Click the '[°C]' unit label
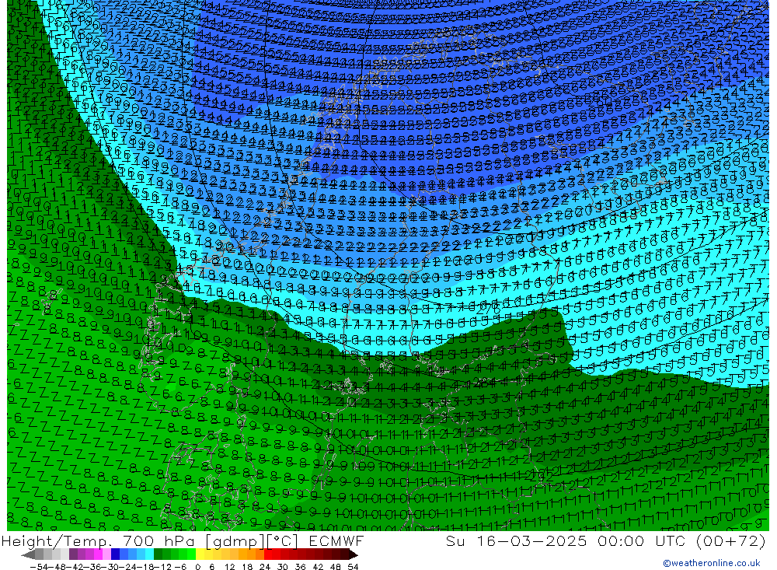The width and height of the screenshot is (777, 570). point(283,540)
